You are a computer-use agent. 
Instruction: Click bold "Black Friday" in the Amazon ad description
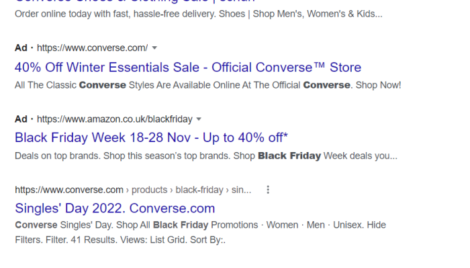[x=289, y=156]
